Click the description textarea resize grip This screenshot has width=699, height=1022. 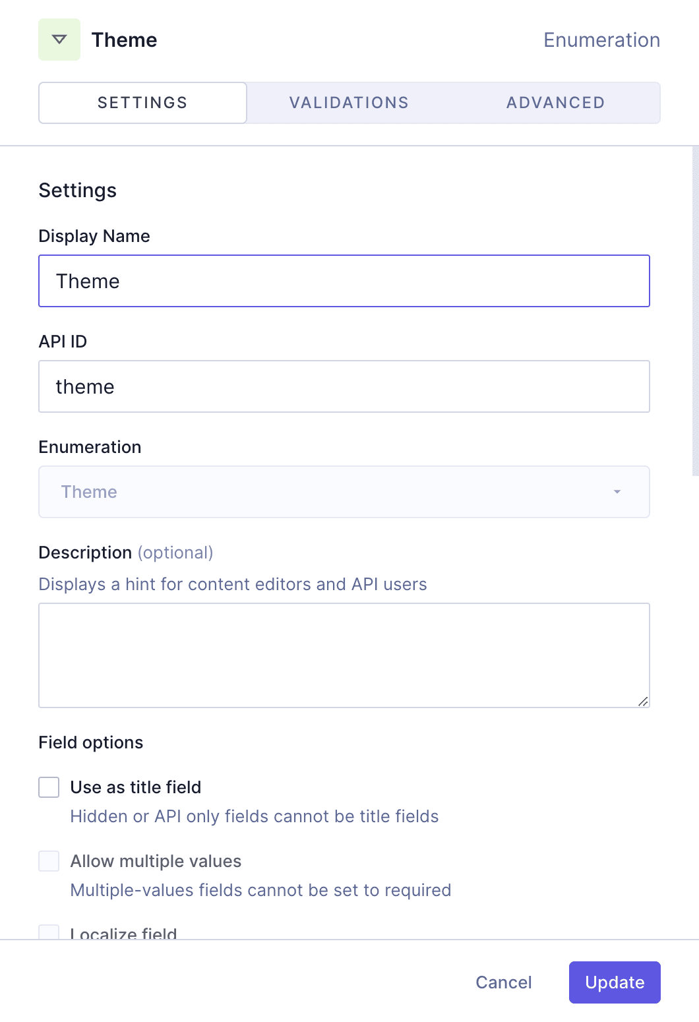point(644,701)
